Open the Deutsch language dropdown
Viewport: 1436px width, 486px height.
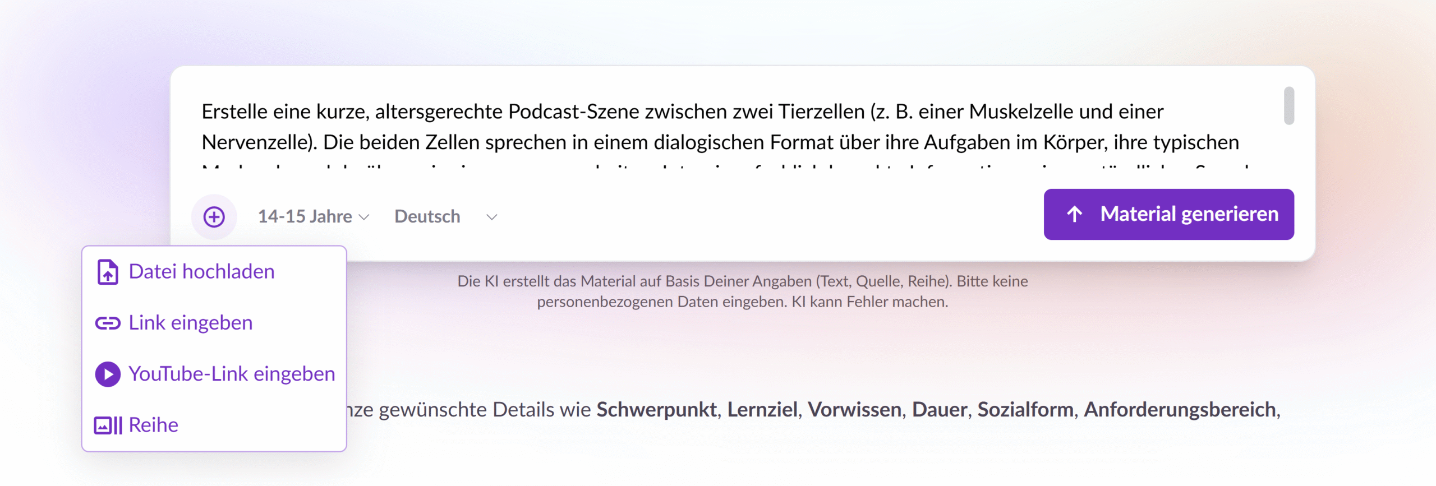pos(427,217)
